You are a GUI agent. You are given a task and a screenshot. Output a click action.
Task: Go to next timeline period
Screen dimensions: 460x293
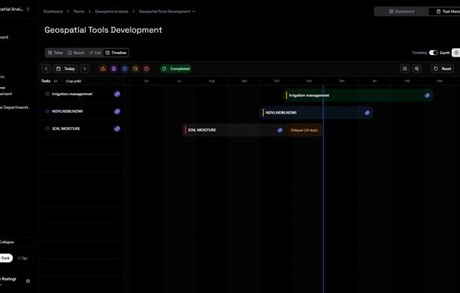(85, 68)
